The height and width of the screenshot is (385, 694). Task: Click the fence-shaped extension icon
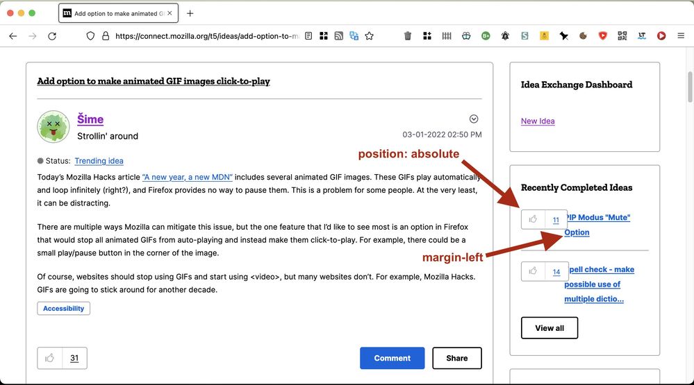(447, 36)
